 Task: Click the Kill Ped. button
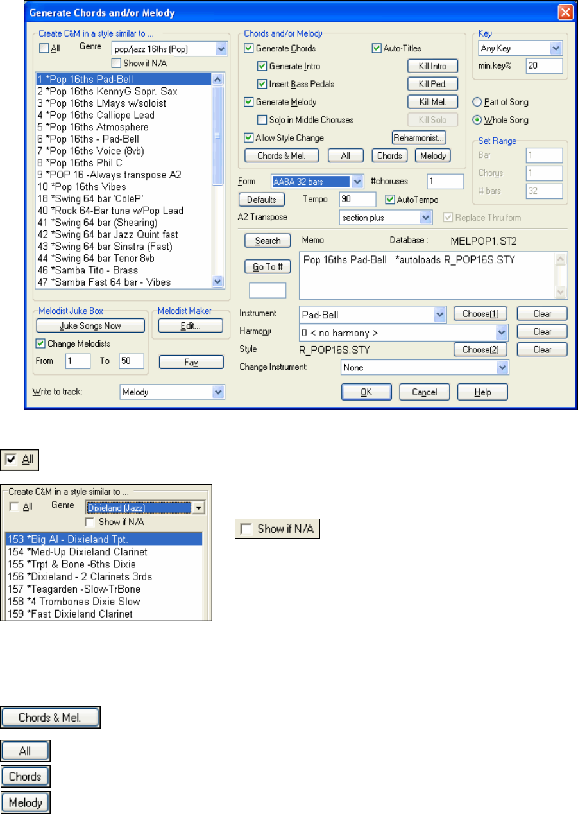tap(432, 84)
